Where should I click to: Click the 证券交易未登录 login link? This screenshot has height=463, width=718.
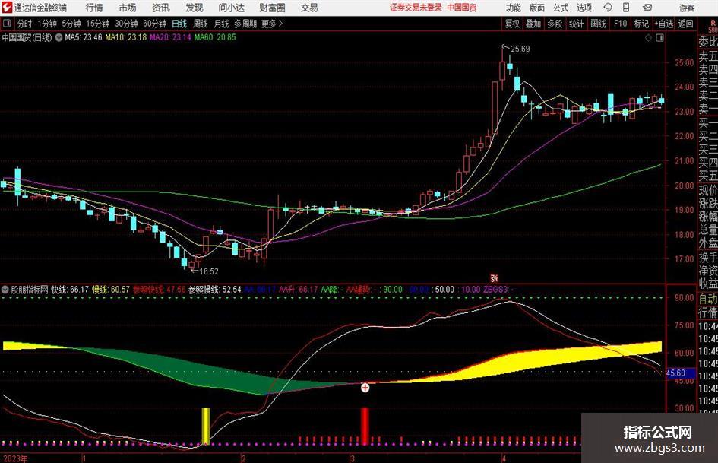[x=416, y=8]
